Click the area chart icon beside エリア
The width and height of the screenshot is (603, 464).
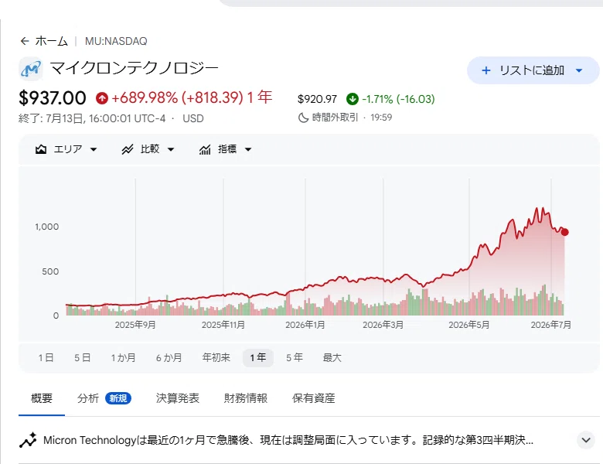41,149
